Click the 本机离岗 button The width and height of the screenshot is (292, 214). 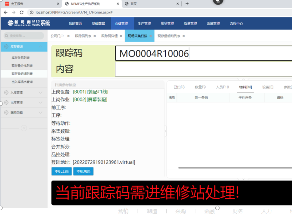[x=83, y=172]
